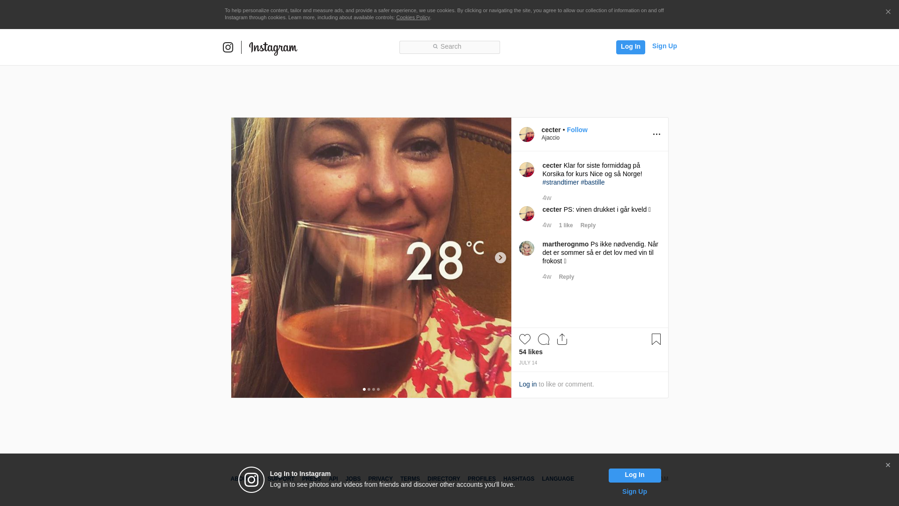Reply to cecter's PS comment
Image resolution: width=899 pixels, height=506 pixels.
click(588, 225)
